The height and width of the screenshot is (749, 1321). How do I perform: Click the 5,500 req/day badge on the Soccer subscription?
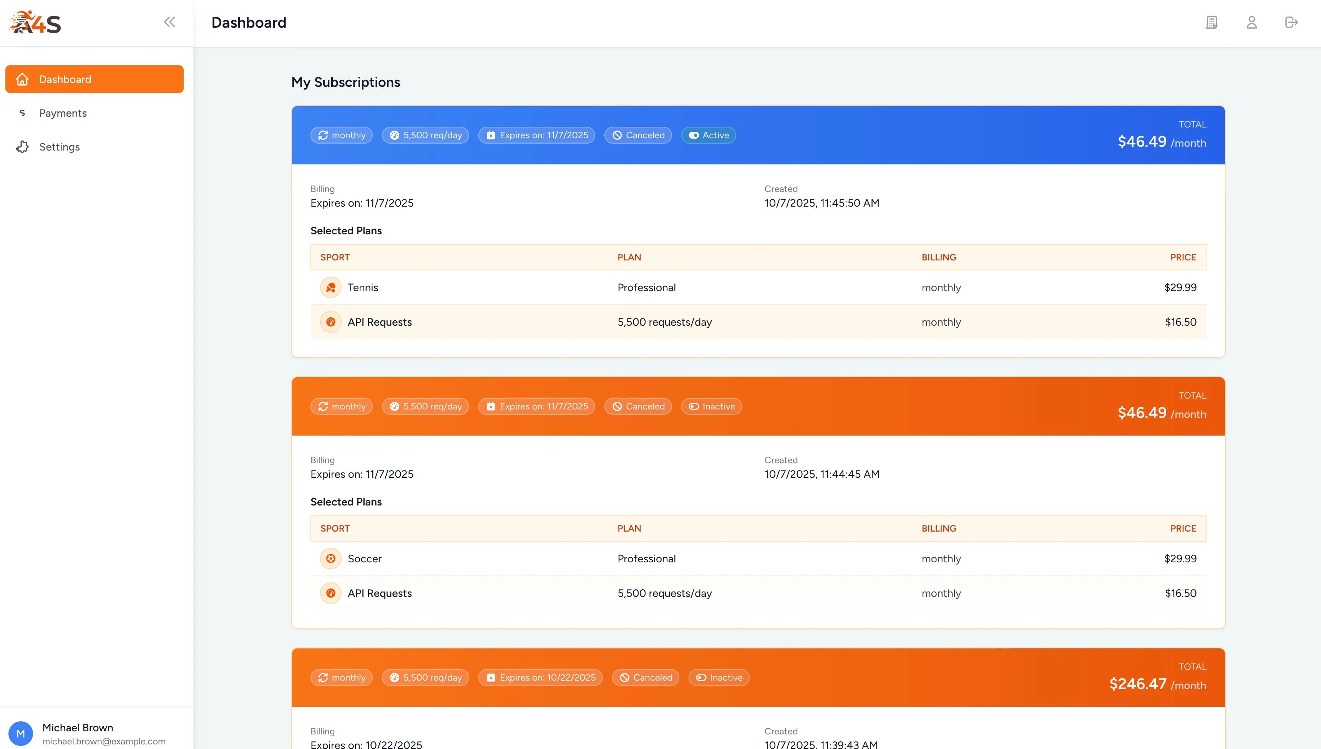[425, 406]
